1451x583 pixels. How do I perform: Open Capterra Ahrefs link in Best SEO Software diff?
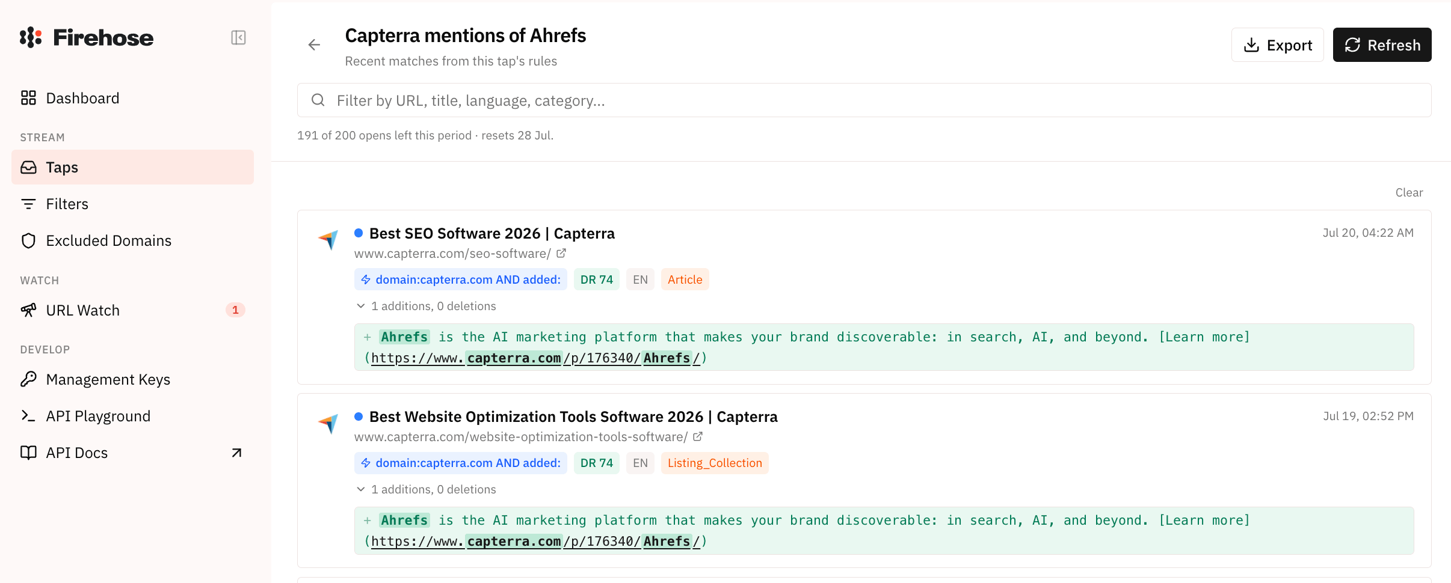coord(535,358)
